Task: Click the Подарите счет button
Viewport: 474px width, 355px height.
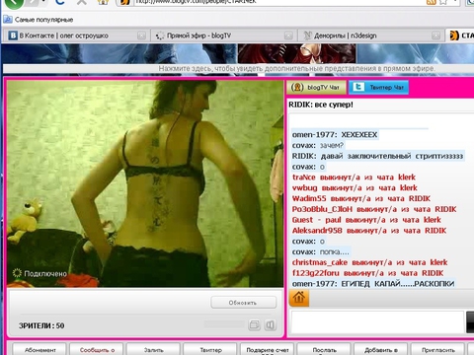Action: [x=268, y=349]
